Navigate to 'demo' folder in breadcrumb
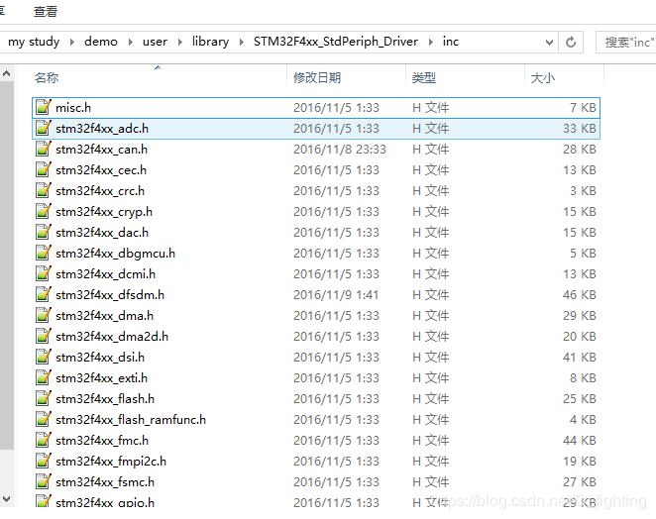Viewport: 656px width, 519px height. coord(101,42)
